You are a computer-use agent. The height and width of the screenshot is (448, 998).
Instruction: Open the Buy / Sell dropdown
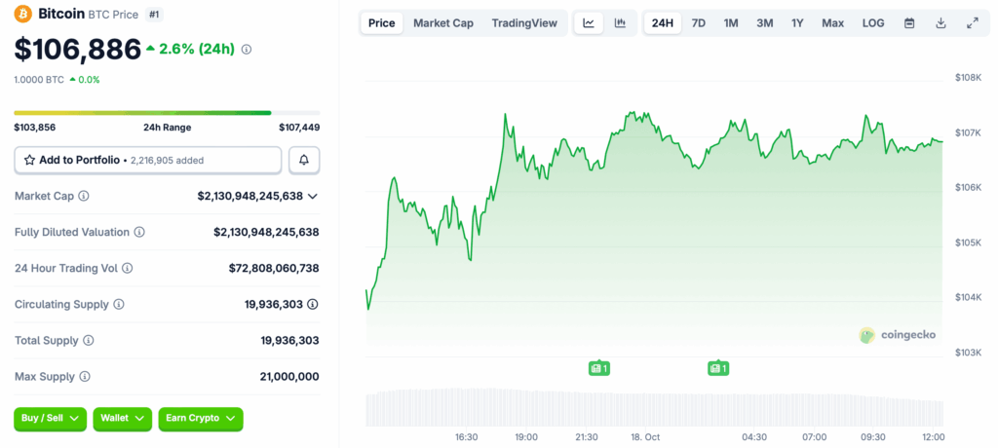(51, 419)
